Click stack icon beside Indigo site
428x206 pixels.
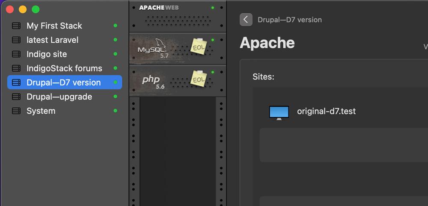16,54
